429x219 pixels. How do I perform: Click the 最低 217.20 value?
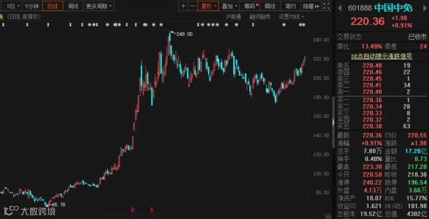pos(417,167)
